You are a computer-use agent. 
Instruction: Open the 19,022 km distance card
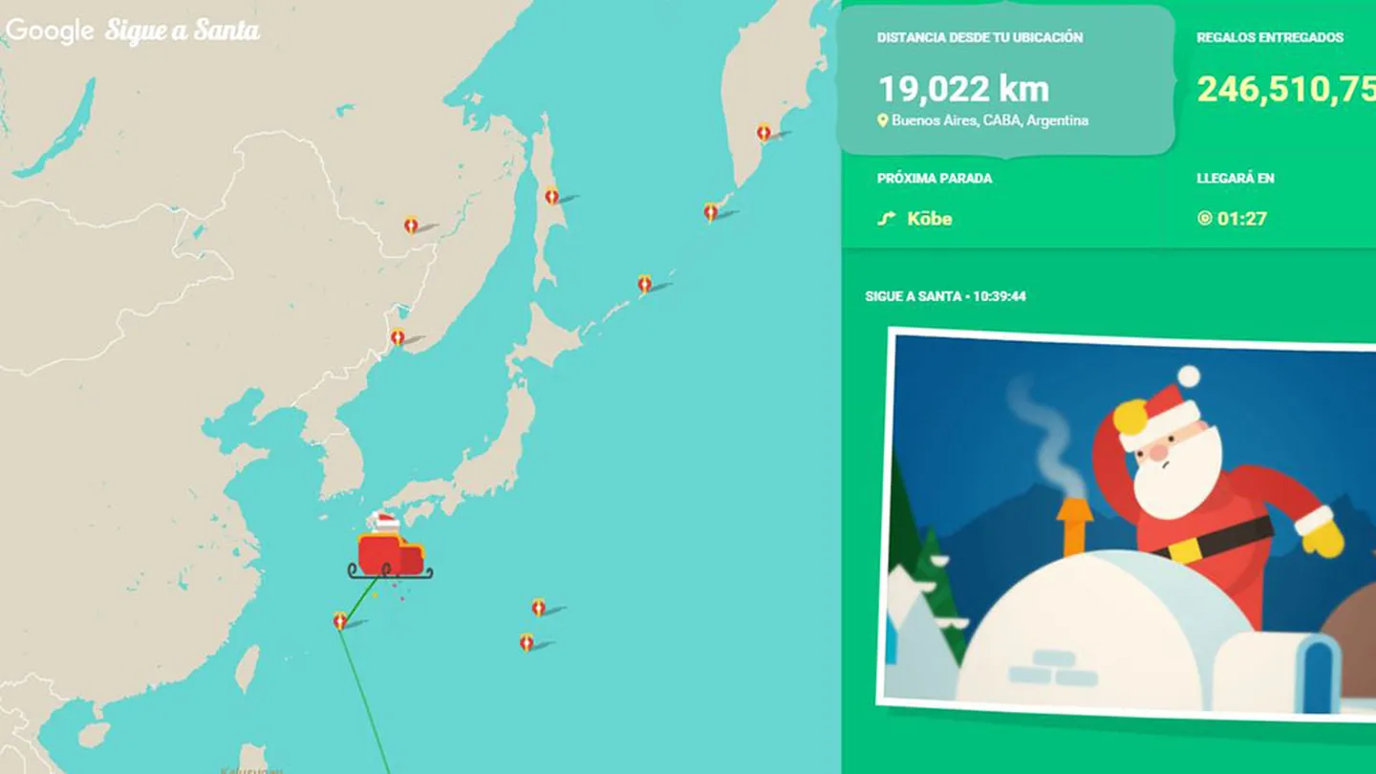tap(1006, 80)
